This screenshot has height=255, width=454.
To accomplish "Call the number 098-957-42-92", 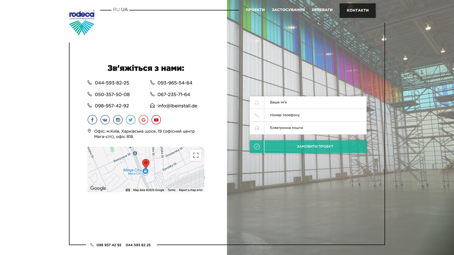I will coord(112,106).
